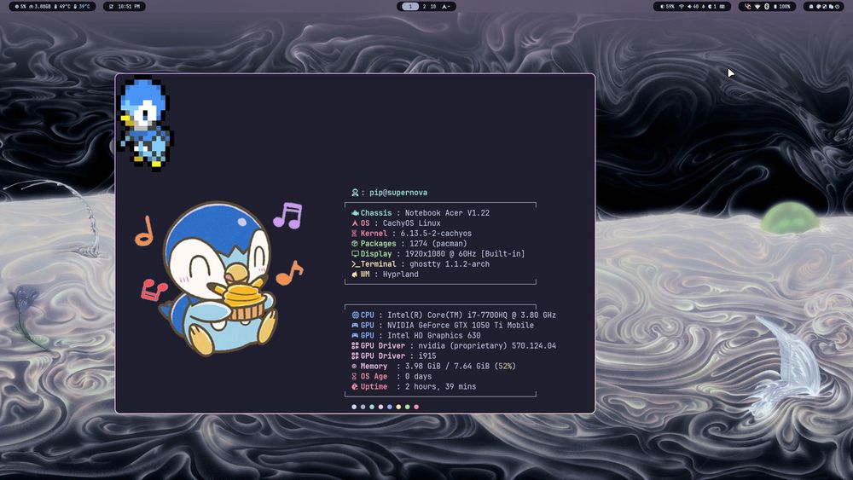Click the OS Arch-style icon
Image resolution: width=853 pixels, height=480 pixels.
pyautogui.click(x=355, y=223)
